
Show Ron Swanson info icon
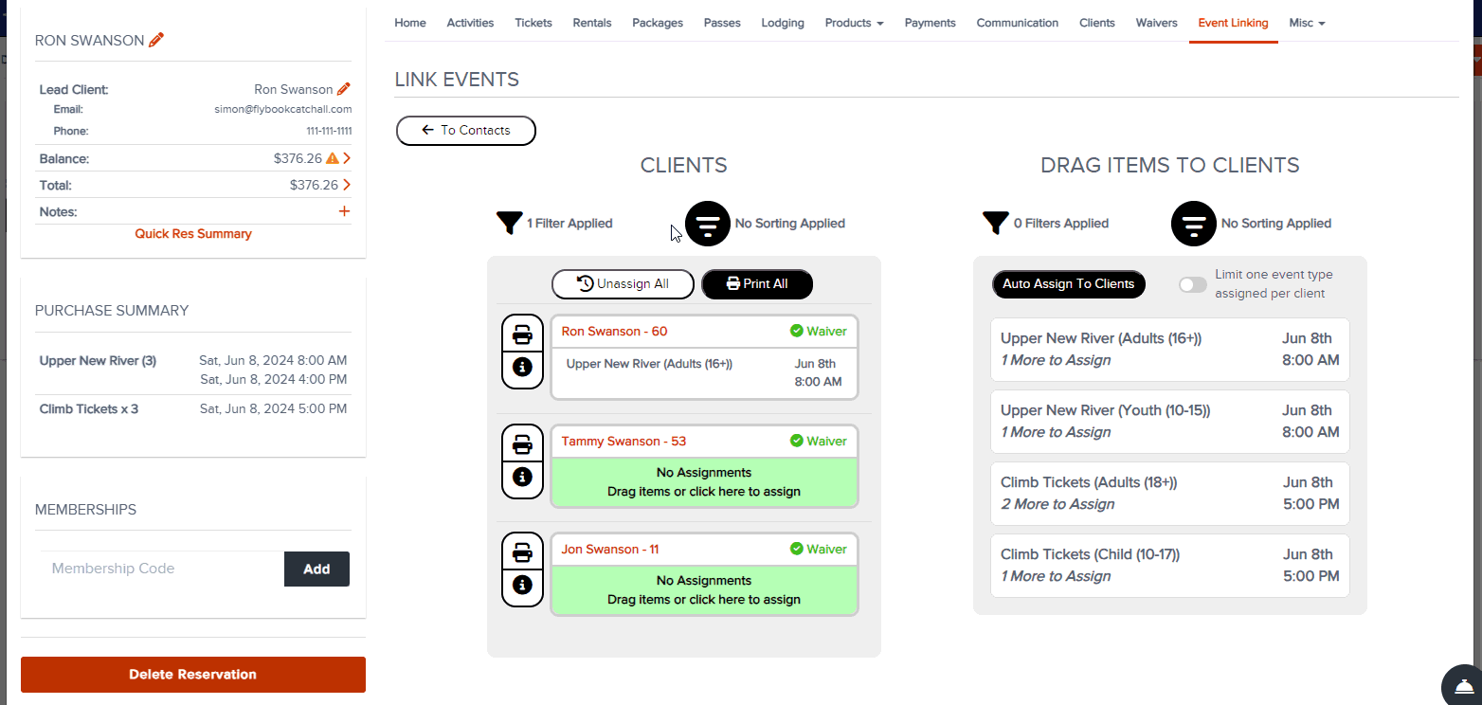click(522, 368)
